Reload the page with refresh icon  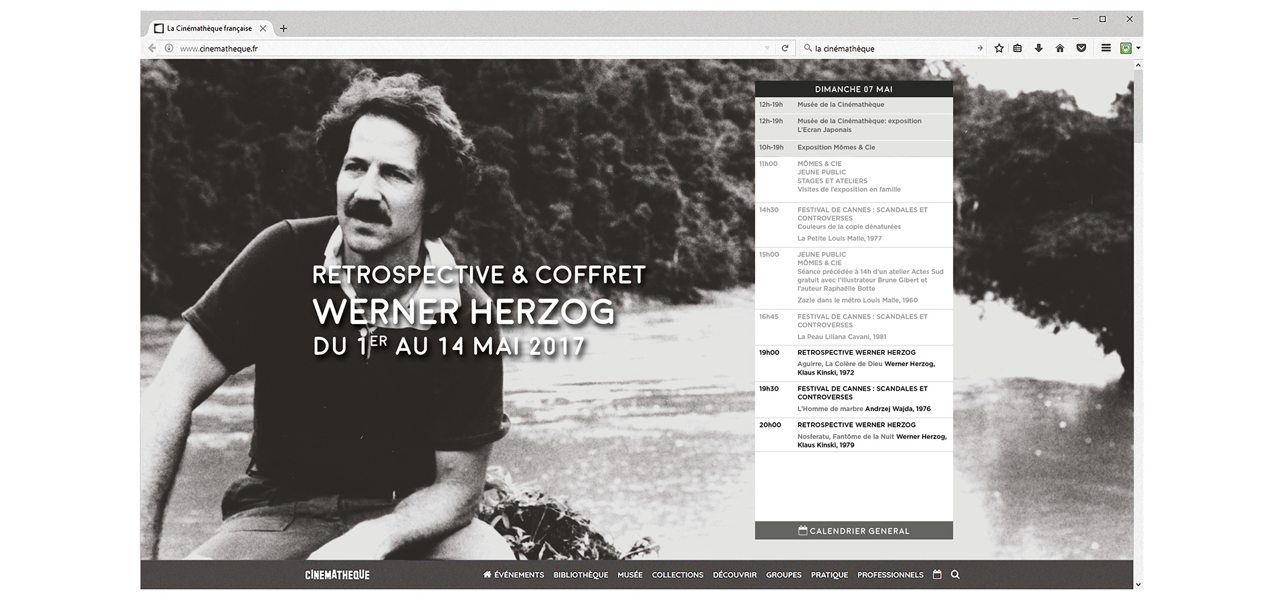click(x=785, y=48)
